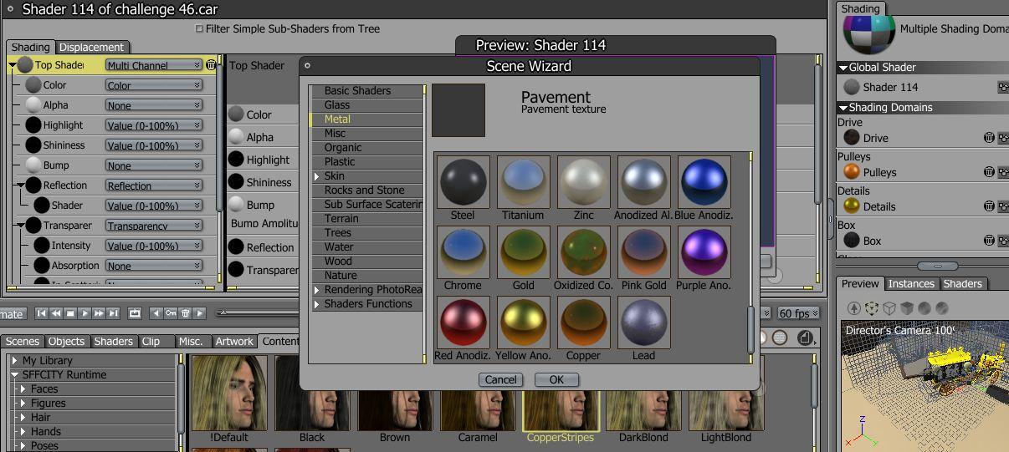Open the Highlight Value dropdown

click(154, 125)
